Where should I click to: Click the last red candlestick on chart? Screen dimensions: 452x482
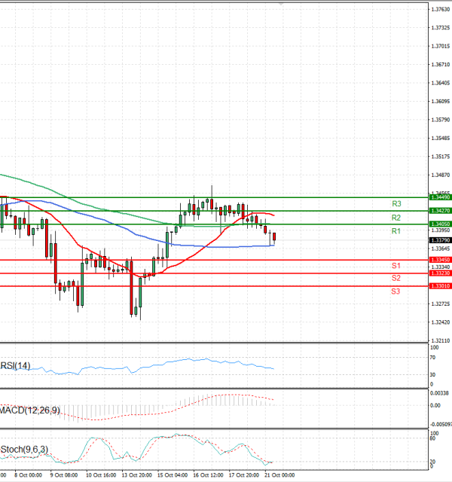pos(274,238)
